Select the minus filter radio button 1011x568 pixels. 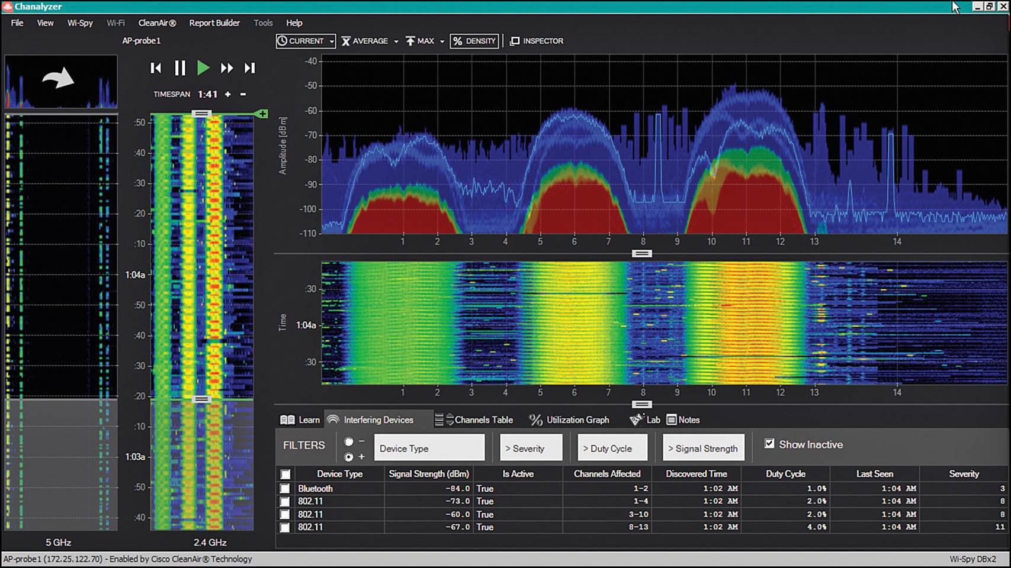(349, 441)
